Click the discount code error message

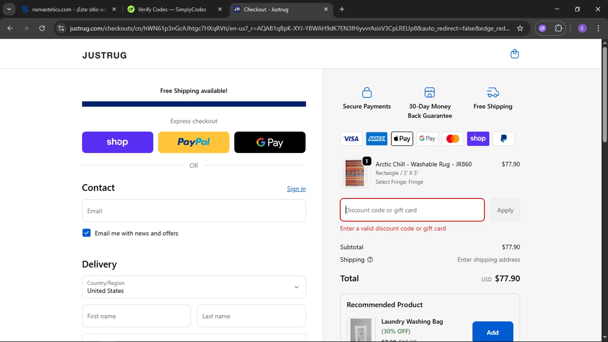[x=393, y=228]
